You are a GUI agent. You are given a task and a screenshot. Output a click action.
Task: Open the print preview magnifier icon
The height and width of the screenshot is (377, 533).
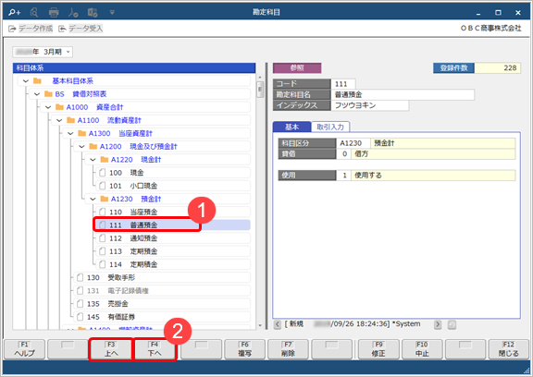point(34,13)
